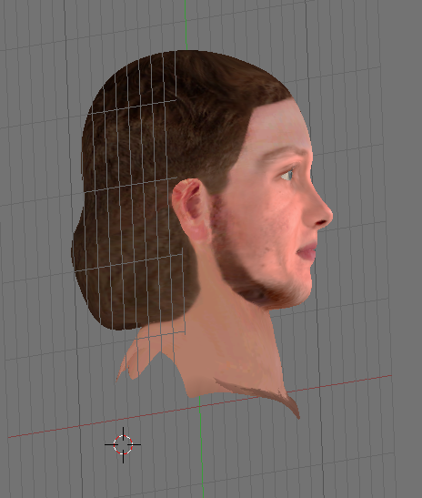Click the tip of the nose
Viewport: 422px width, 498px height.
click(x=327, y=217)
